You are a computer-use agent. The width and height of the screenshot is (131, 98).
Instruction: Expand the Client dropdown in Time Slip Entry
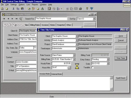pos(77,36)
